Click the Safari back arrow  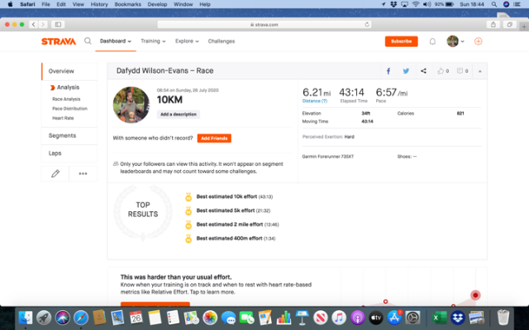(x=33, y=24)
